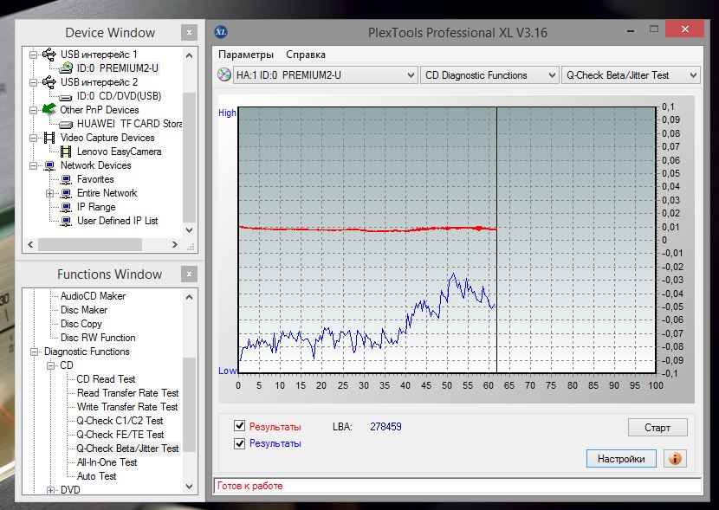This screenshot has height=510, width=719.
Task: Click the IP Range computer icon
Action: pos(66,207)
